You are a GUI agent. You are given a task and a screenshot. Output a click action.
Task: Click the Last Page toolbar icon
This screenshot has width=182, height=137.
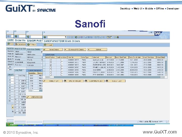pyautogui.click(x=104, y=37)
